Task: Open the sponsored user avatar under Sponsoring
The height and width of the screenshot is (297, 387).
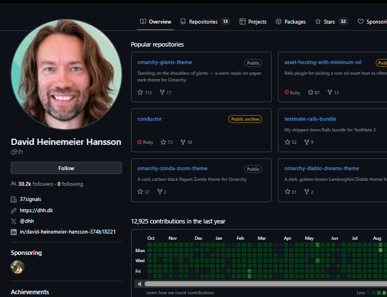Action: click(17, 267)
